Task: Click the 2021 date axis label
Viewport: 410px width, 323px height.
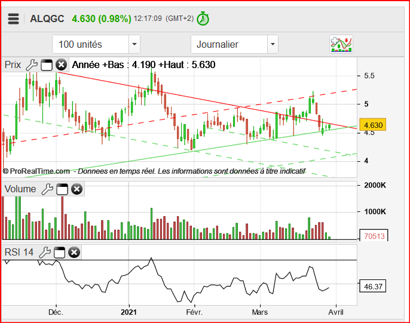Action: tap(128, 312)
